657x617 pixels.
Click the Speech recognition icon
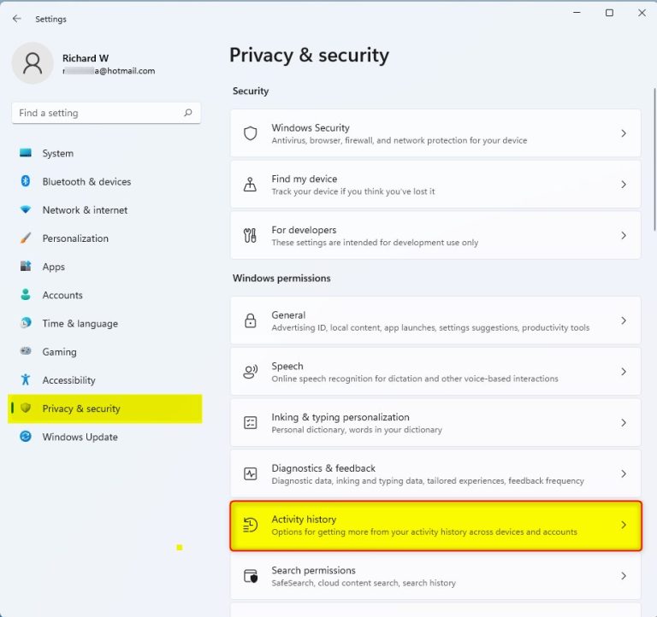(x=250, y=372)
